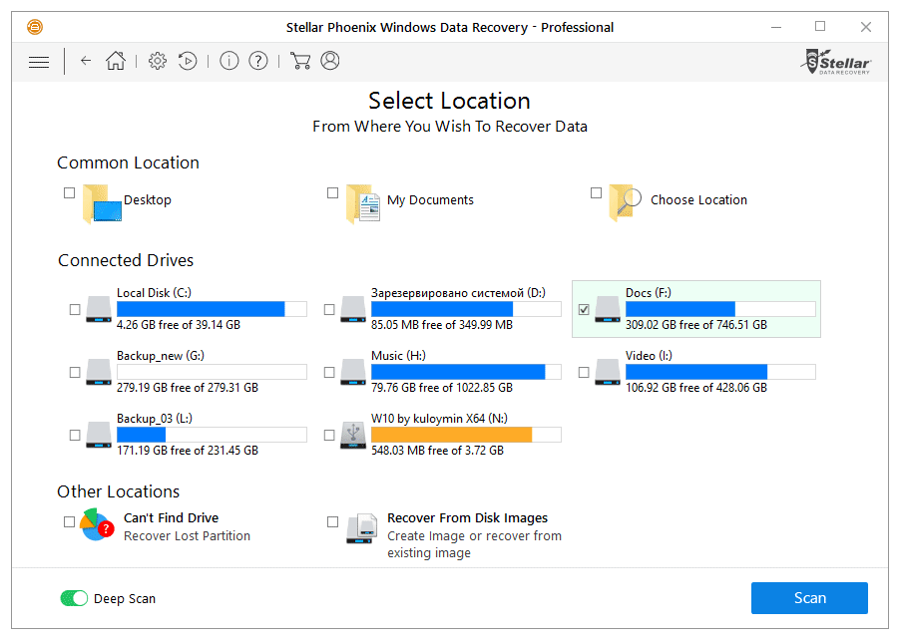Click "171.19 GB free of 231.45 GB" text
The width and height of the screenshot is (900, 644).
tap(188, 451)
